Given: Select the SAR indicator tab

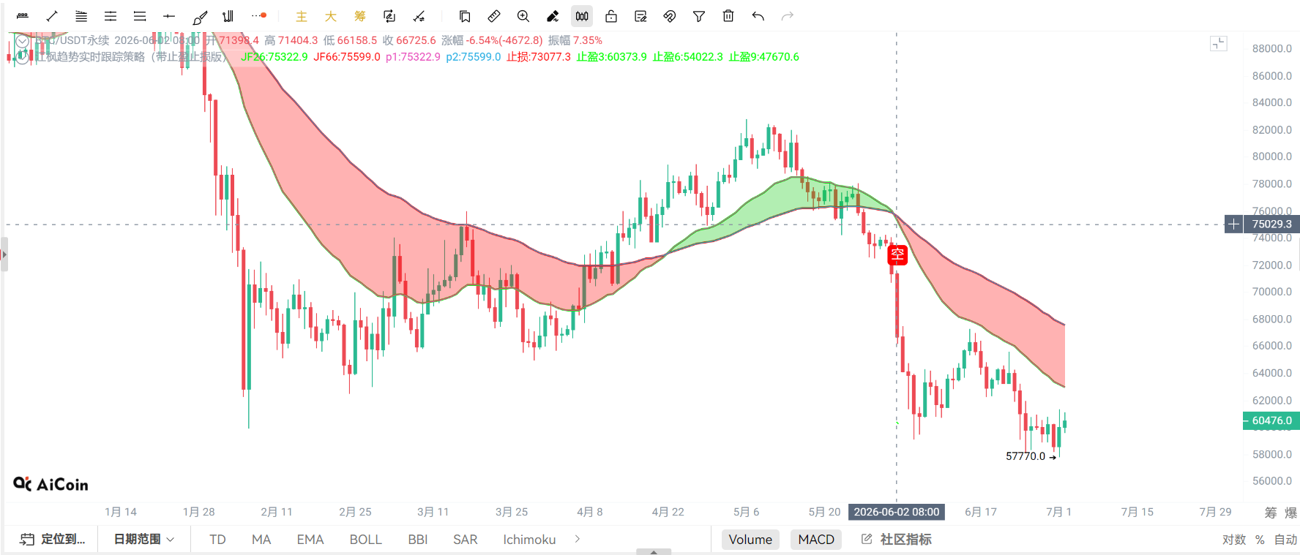Looking at the screenshot, I should [x=466, y=540].
